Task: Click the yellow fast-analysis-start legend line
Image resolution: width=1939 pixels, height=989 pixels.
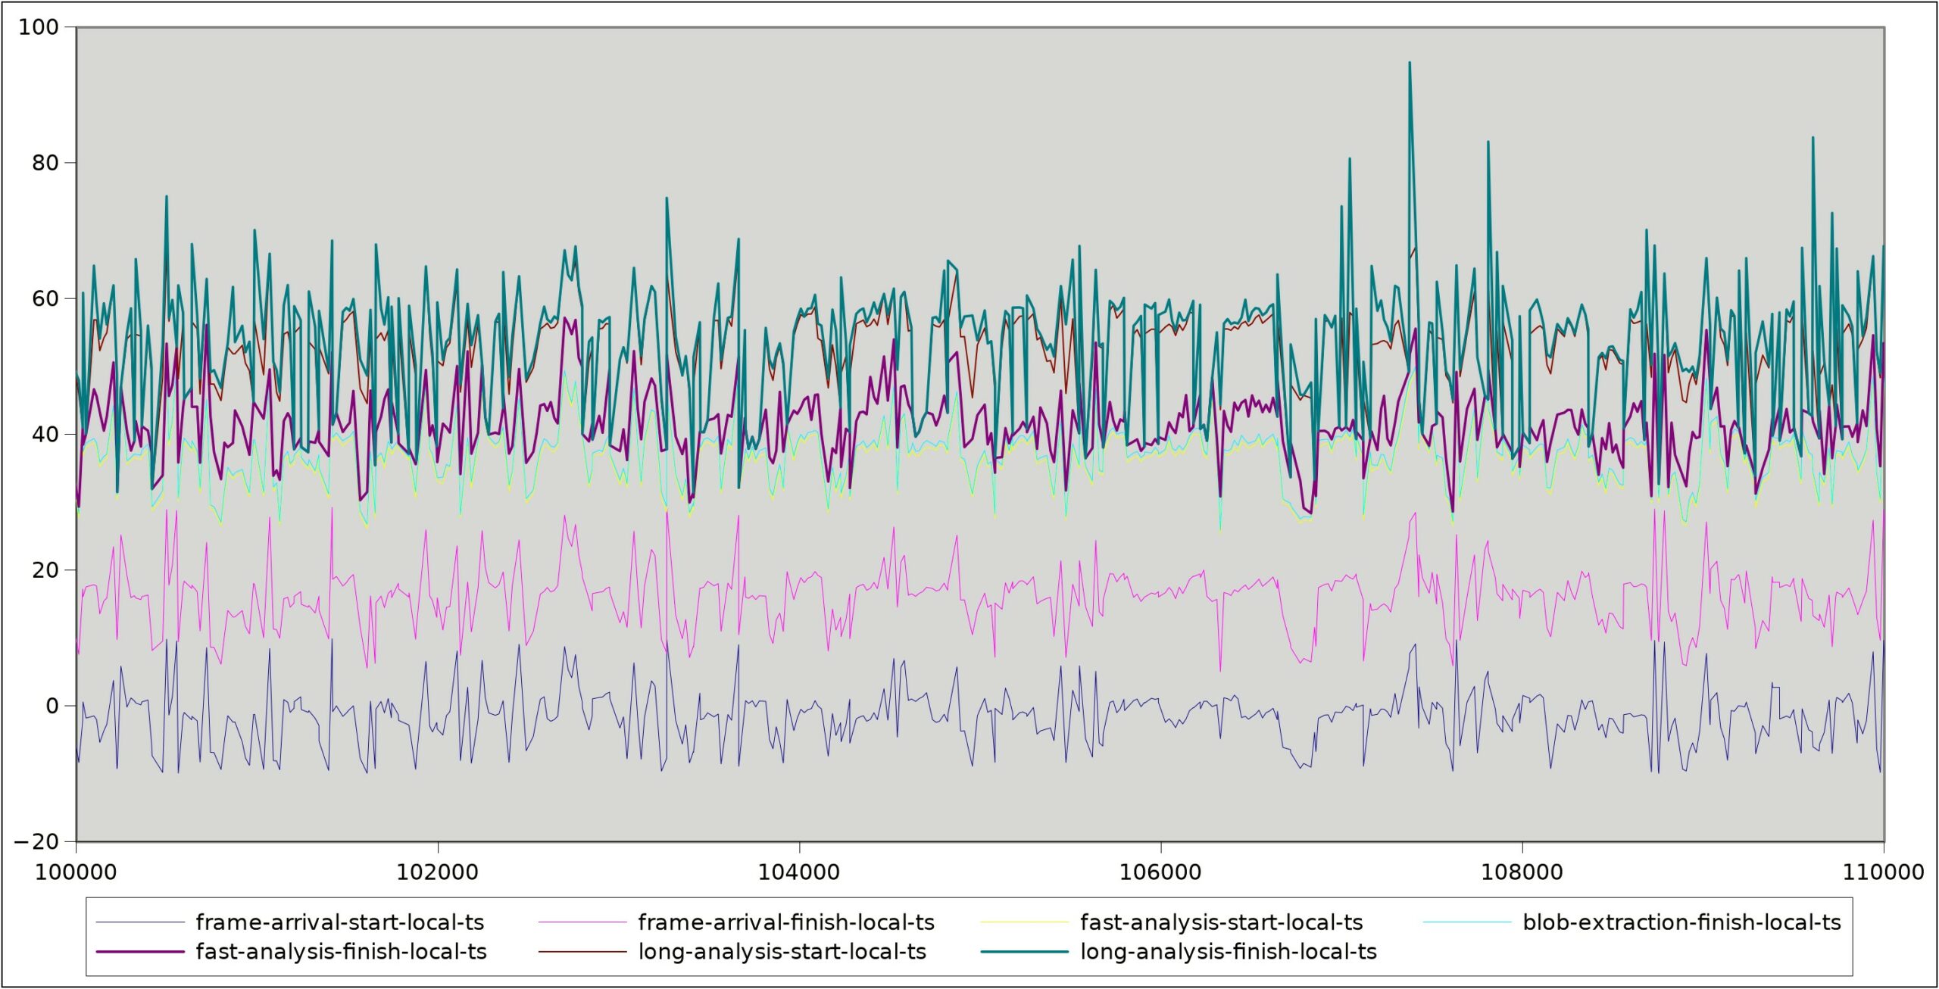Action: [x=1025, y=922]
